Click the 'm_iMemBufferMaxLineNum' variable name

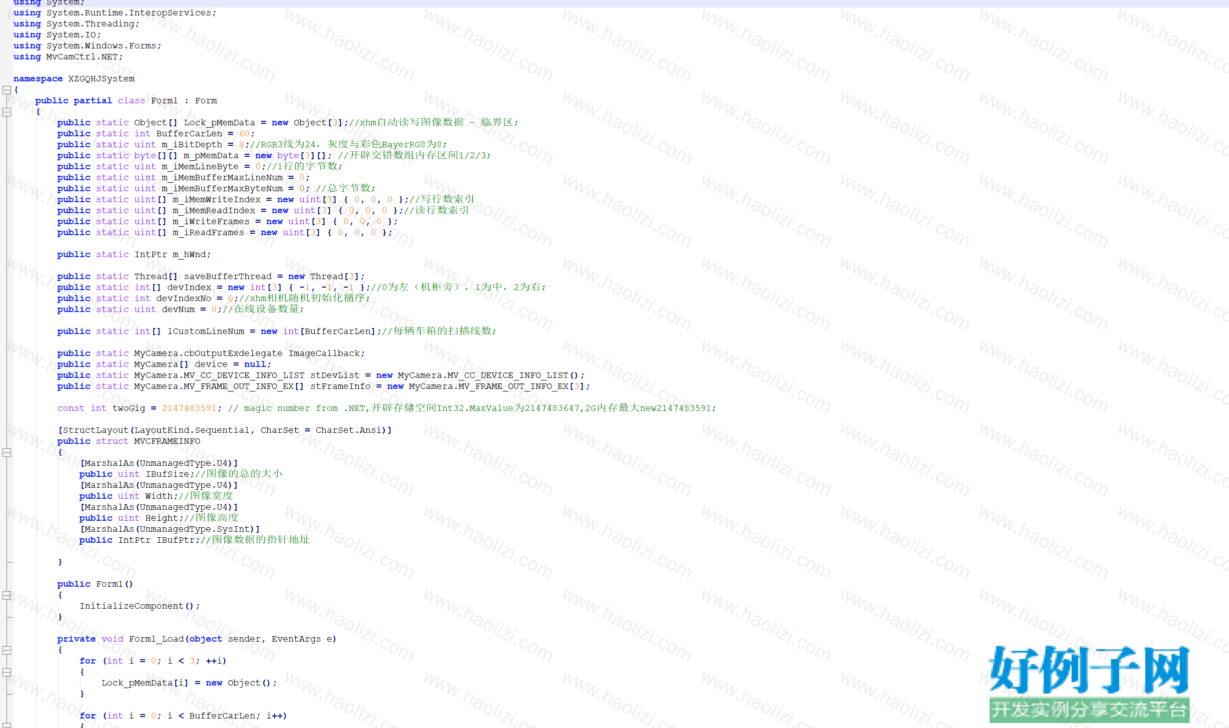[x=222, y=178]
